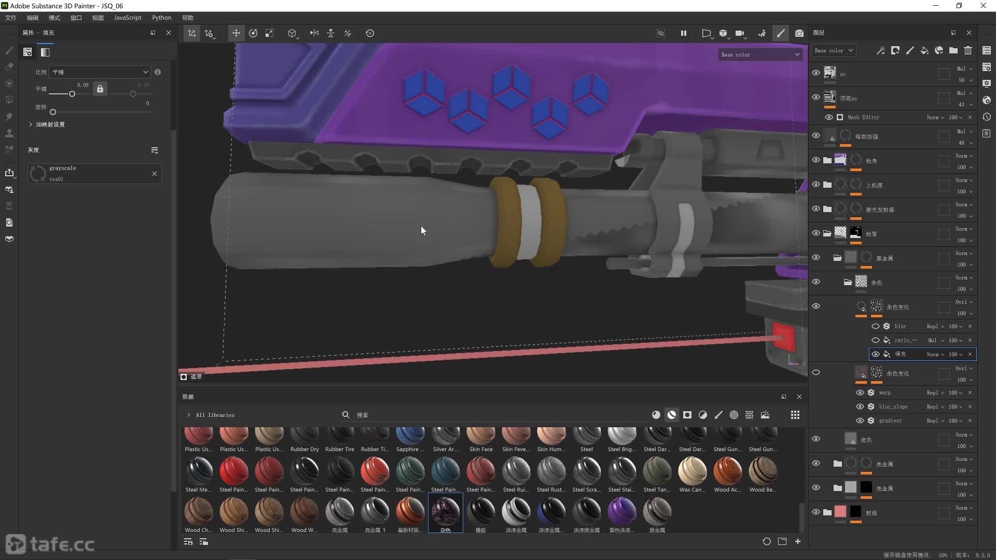The width and height of the screenshot is (996, 560).
Task: Open the 模式 menu
Action: 54,18
